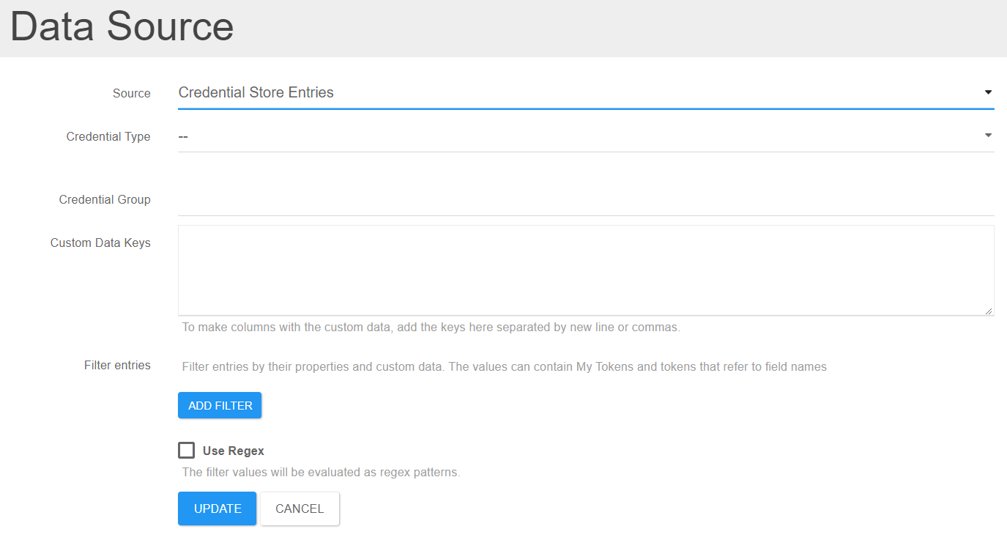This screenshot has height=551, width=1007.
Task: Click the Credential Type label
Action: click(x=108, y=136)
